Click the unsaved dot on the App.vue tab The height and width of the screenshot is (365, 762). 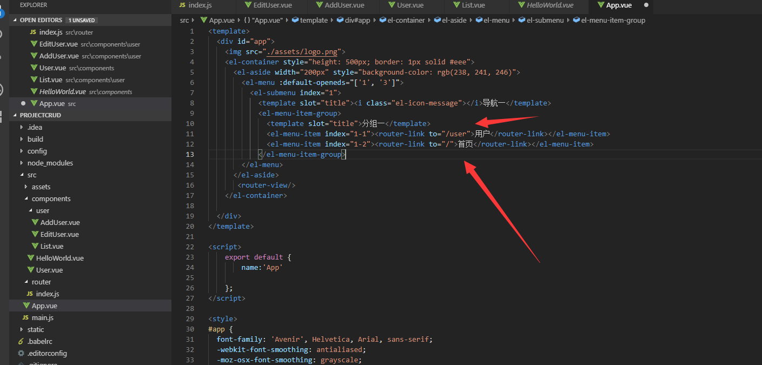pyautogui.click(x=646, y=5)
